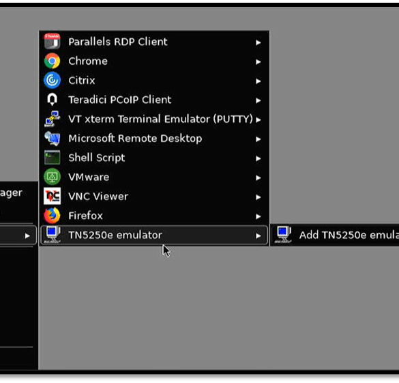Click the partially visible 'ager' menu entry

pos(11,193)
